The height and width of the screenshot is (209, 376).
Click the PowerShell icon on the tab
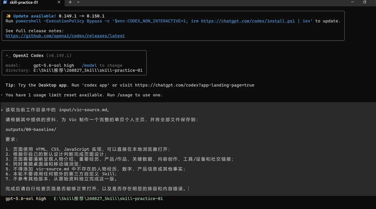[5, 2]
